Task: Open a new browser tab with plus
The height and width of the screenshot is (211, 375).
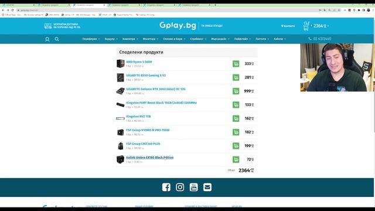Action: (x=215, y=5)
